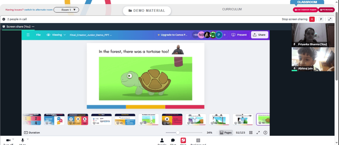The image size is (339, 145).
Task: Click the tortoise image on the slide
Action: (145, 79)
